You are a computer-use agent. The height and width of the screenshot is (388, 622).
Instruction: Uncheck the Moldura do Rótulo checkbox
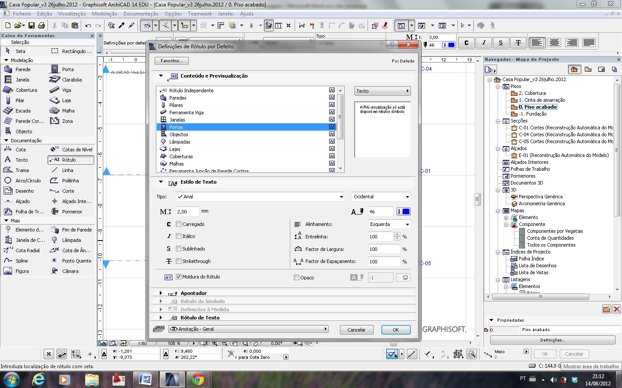pyautogui.click(x=178, y=277)
